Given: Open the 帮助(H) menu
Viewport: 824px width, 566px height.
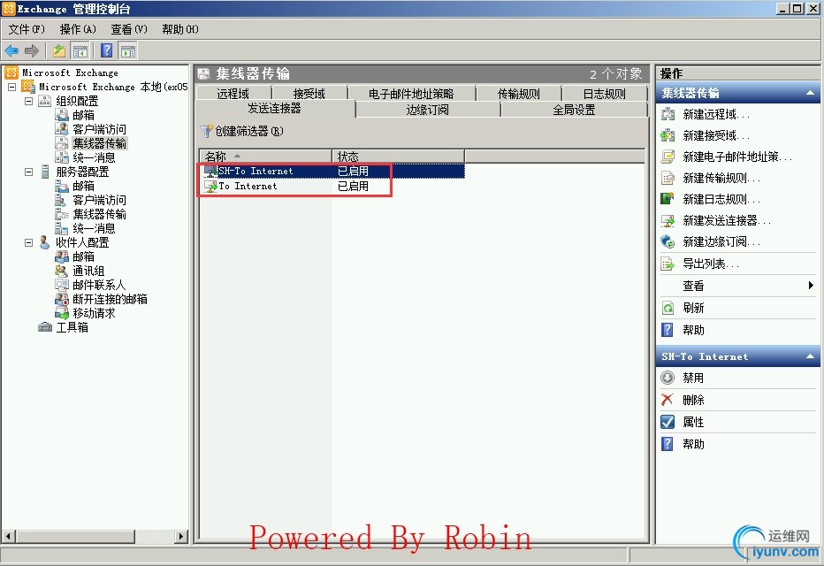Looking at the screenshot, I should pyautogui.click(x=180, y=29).
